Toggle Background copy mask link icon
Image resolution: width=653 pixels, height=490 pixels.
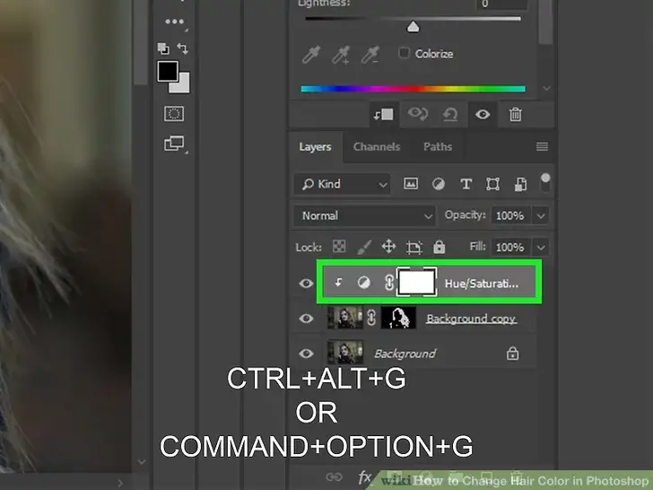pos(371,318)
